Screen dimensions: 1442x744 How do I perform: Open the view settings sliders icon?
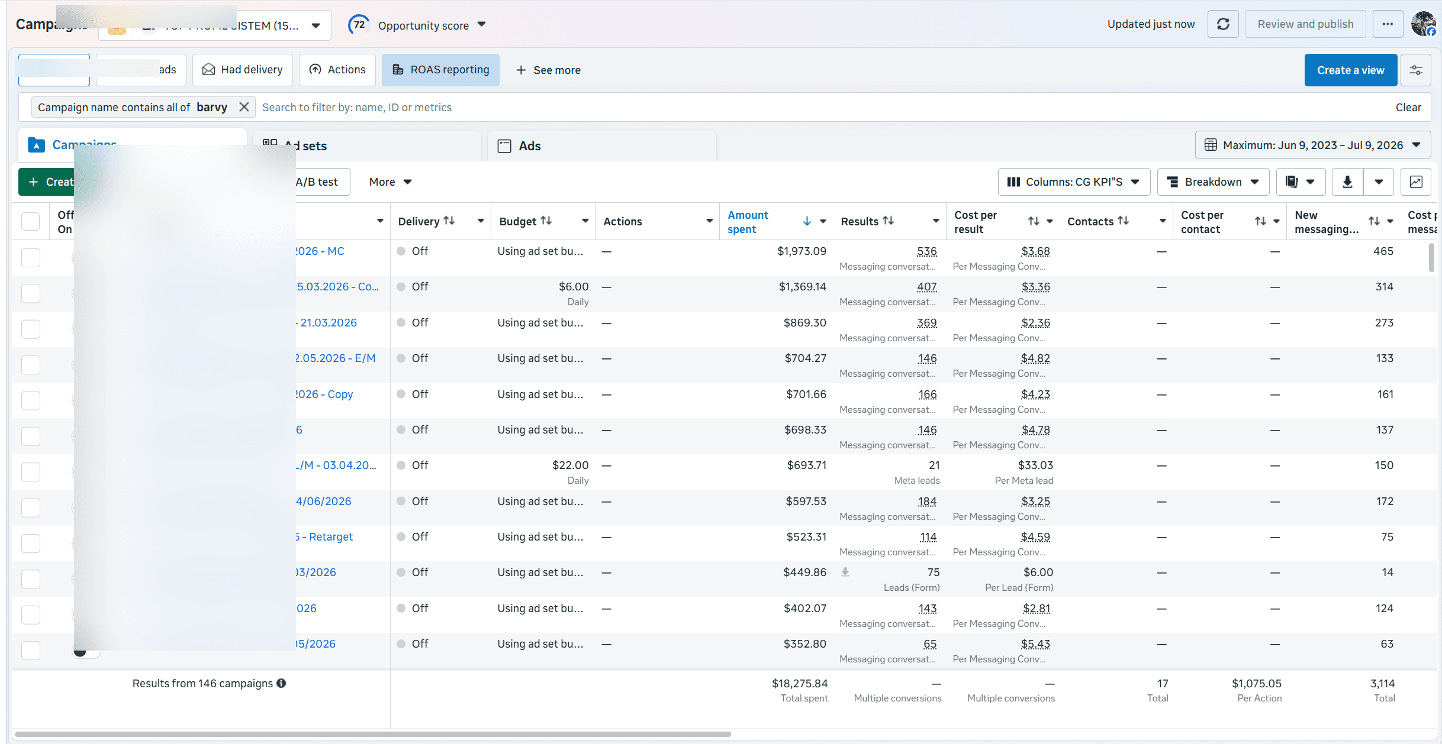(1416, 70)
